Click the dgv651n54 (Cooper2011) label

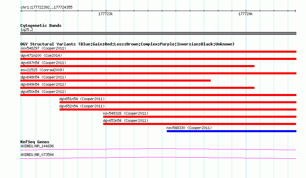coord(82,99)
